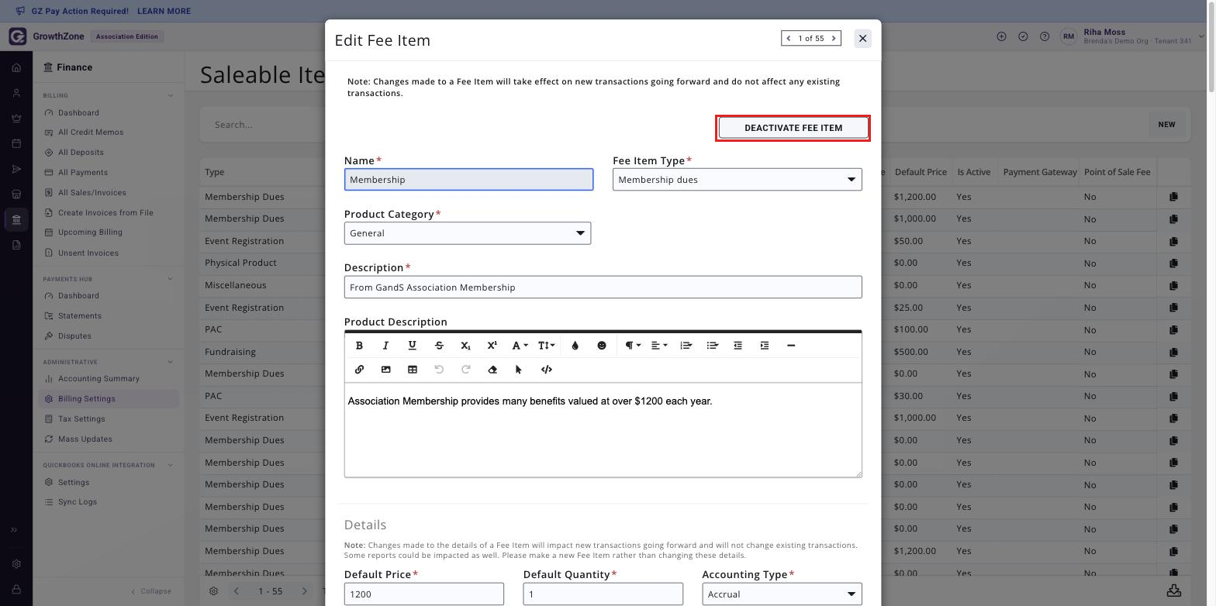Switch editor to code view
This screenshot has height=606, width=1216.
546,370
